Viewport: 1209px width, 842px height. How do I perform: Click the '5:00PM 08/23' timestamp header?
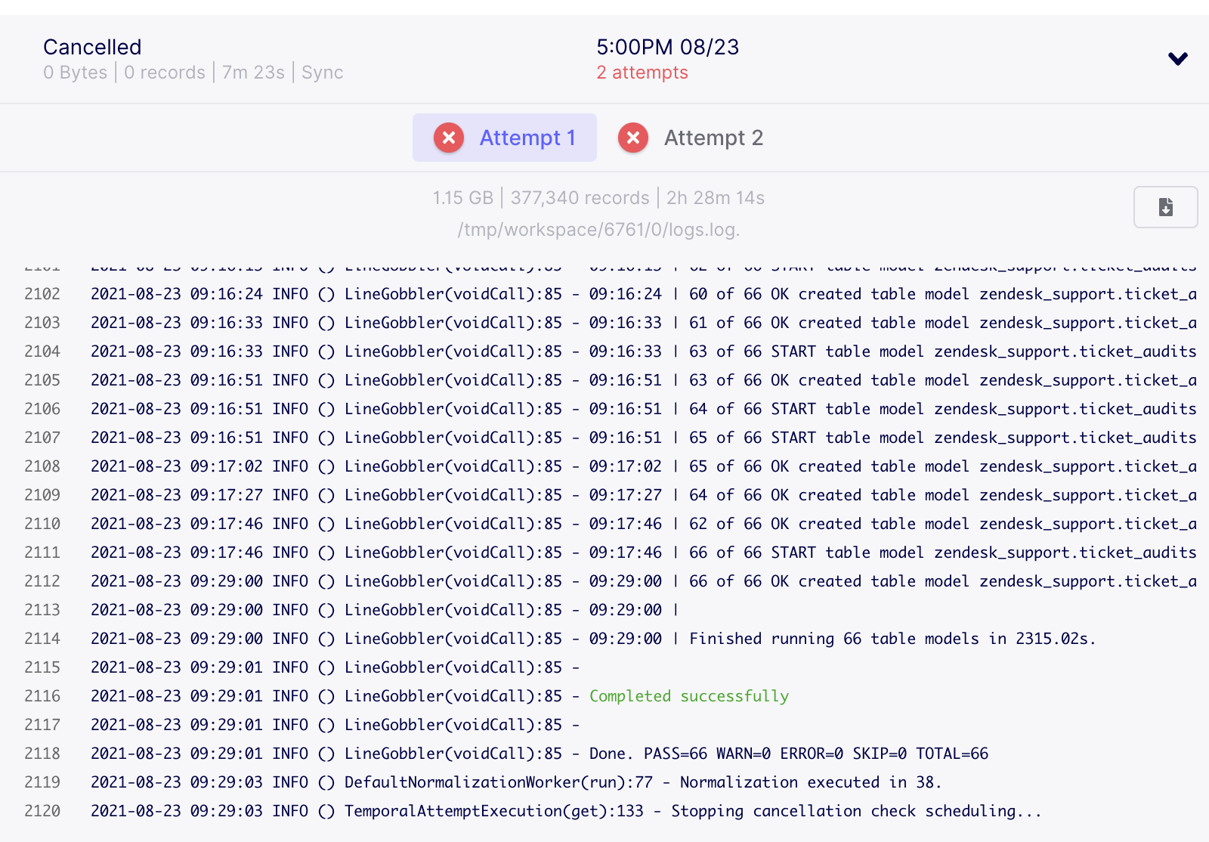tap(667, 47)
